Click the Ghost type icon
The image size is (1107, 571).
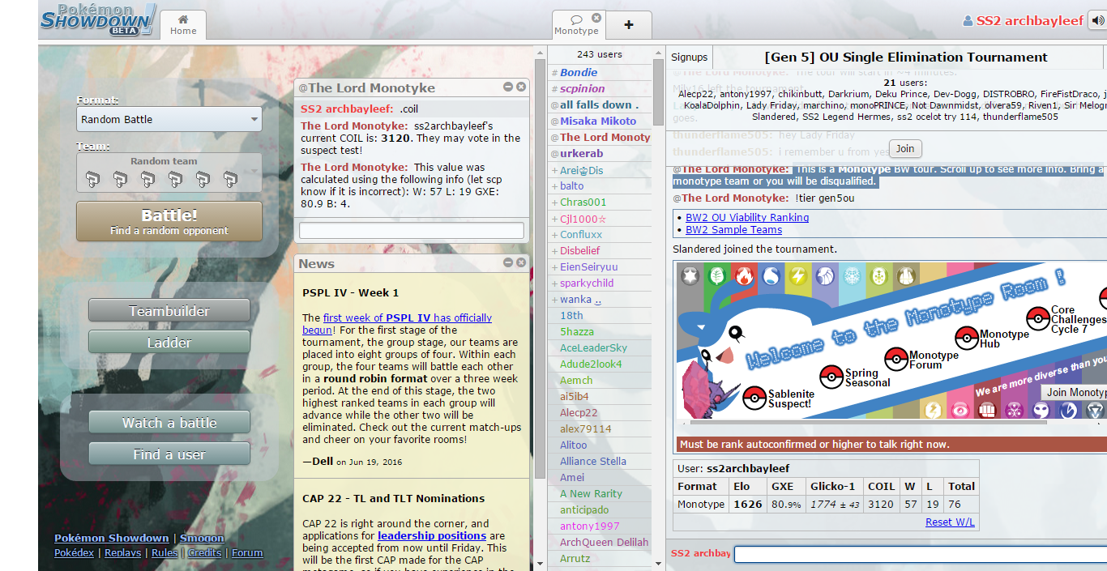coord(1041,410)
